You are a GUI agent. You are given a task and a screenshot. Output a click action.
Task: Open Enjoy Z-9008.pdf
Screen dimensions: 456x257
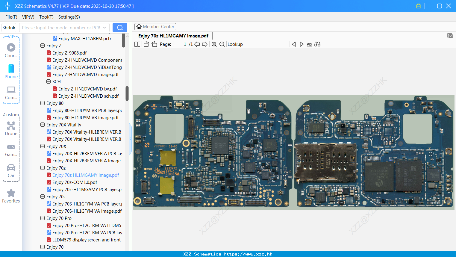(x=67, y=53)
